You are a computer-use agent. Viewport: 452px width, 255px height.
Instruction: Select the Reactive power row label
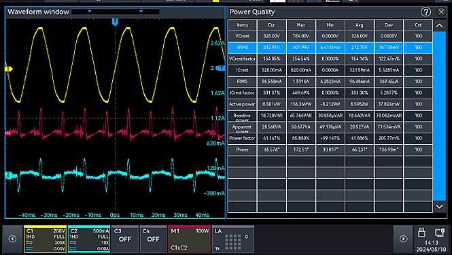click(242, 116)
